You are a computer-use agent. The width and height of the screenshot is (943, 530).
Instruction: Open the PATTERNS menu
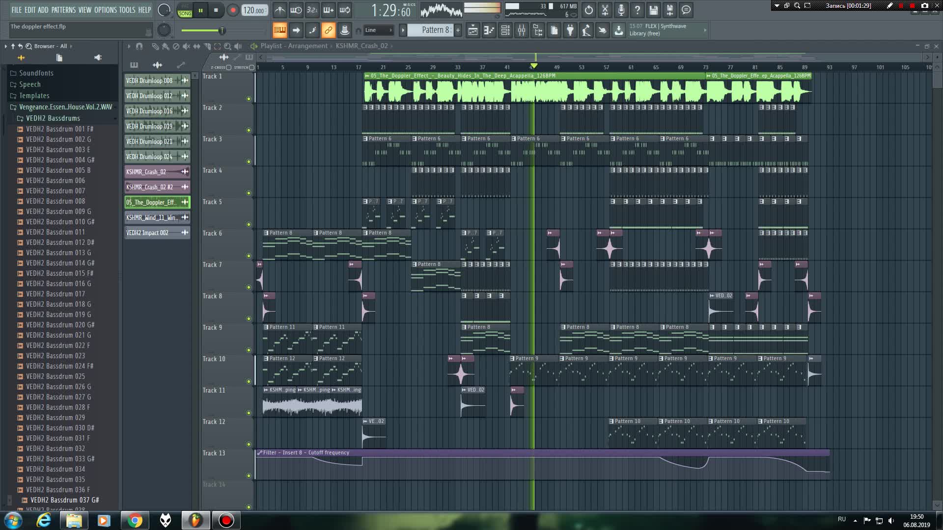coord(63,10)
